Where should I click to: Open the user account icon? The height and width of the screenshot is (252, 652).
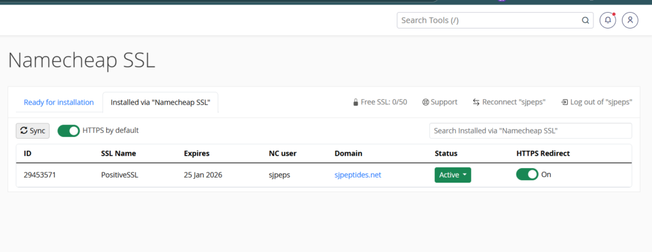coord(630,20)
